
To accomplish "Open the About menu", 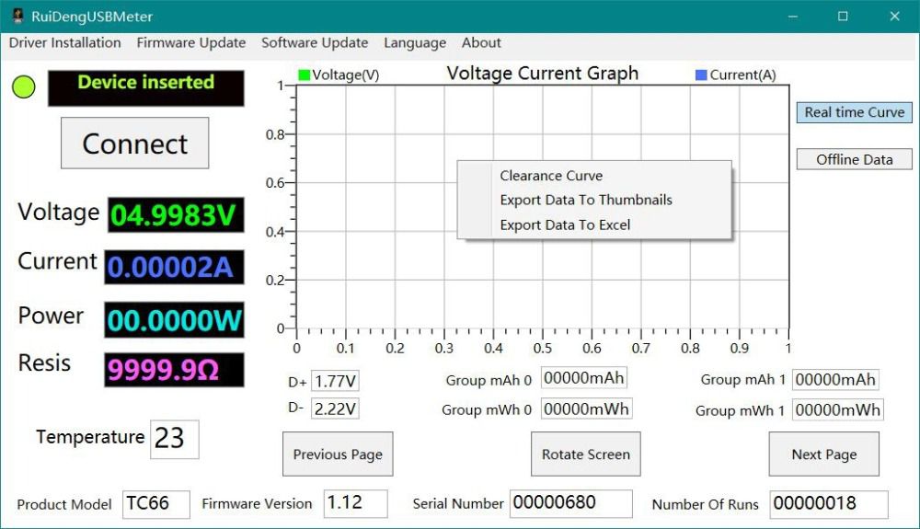I will click(x=481, y=42).
